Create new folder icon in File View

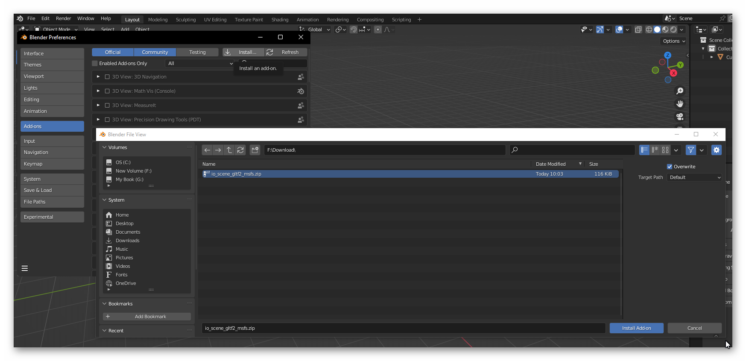255,150
